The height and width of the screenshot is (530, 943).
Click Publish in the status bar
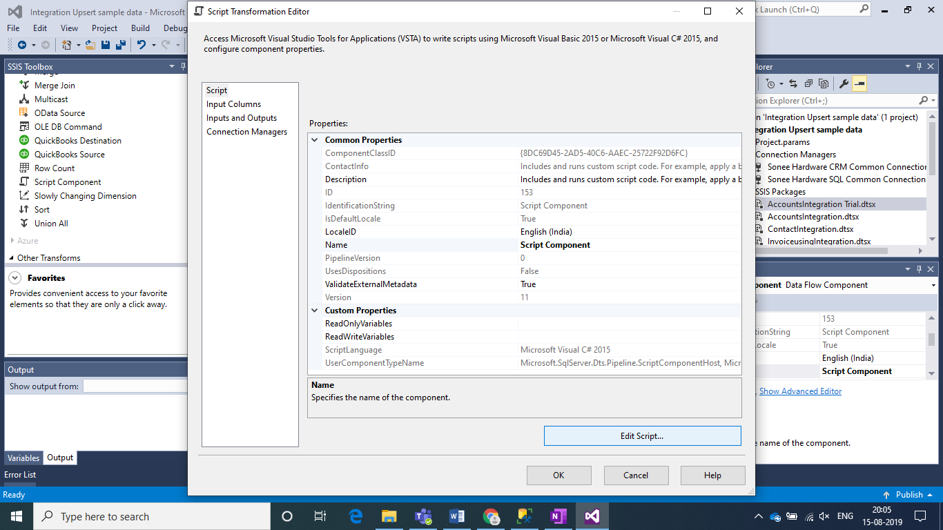tap(908, 495)
